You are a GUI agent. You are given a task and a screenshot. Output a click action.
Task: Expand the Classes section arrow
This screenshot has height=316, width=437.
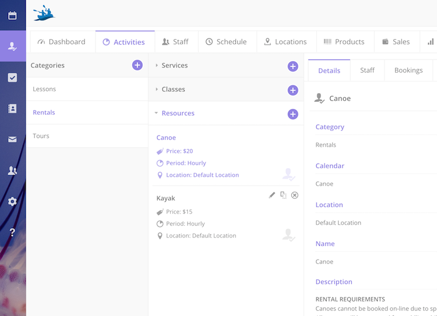click(157, 90)
